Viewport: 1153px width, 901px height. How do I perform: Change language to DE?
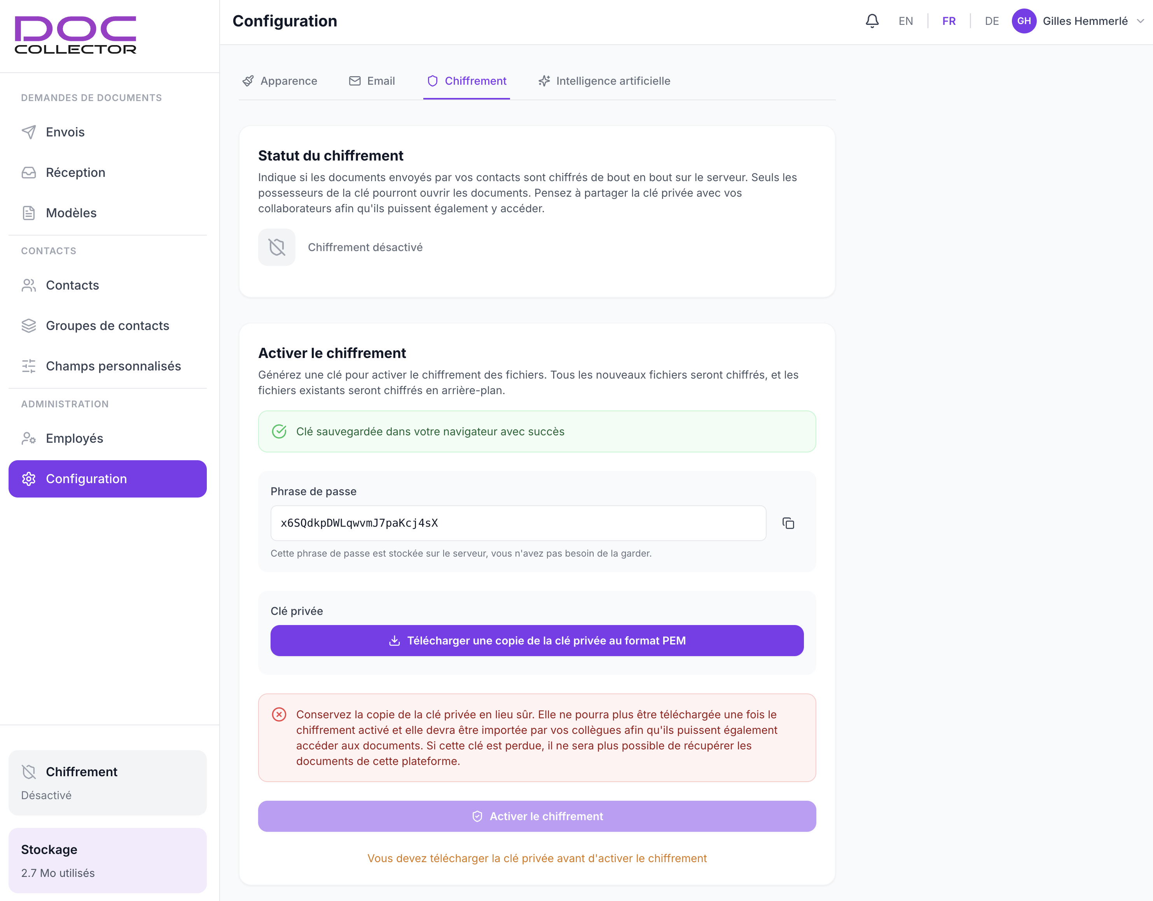(991, 21)
